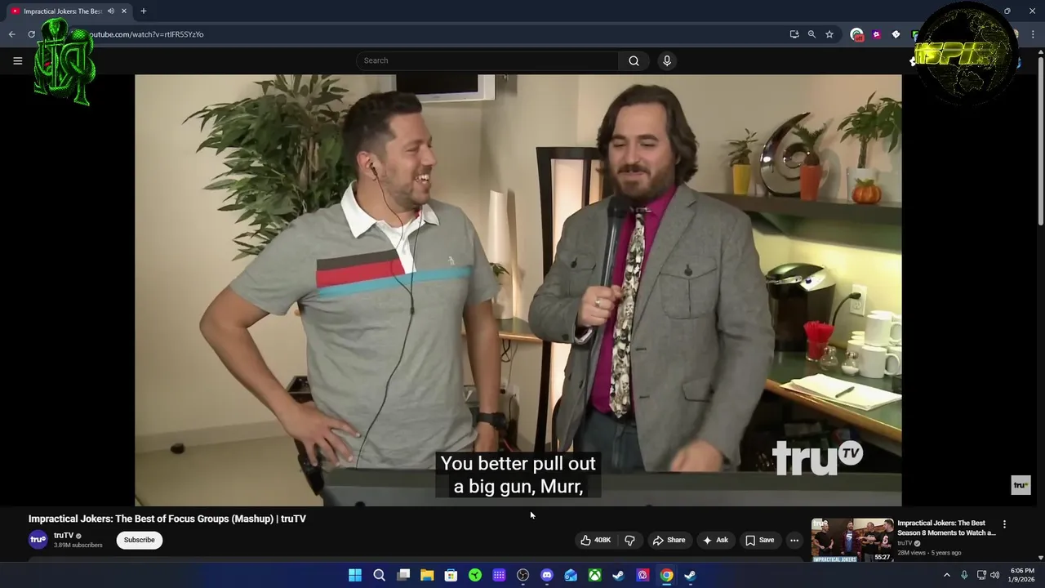Open File Explorer from the taskbar

point(427,575)
